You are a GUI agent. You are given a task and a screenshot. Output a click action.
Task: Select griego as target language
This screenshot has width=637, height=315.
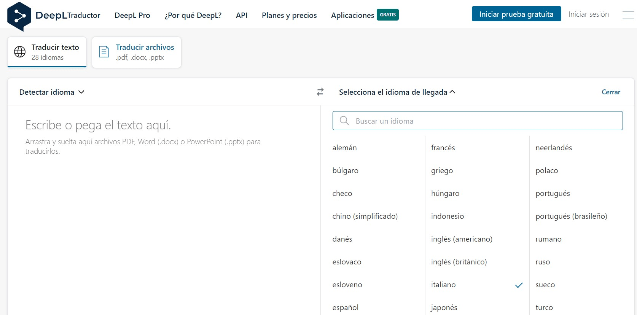442,170
